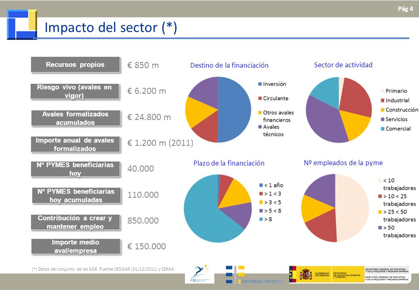419x290 pixels.
Task: Select the Avales técnicos legend swatch
Action: coord(260,127)
